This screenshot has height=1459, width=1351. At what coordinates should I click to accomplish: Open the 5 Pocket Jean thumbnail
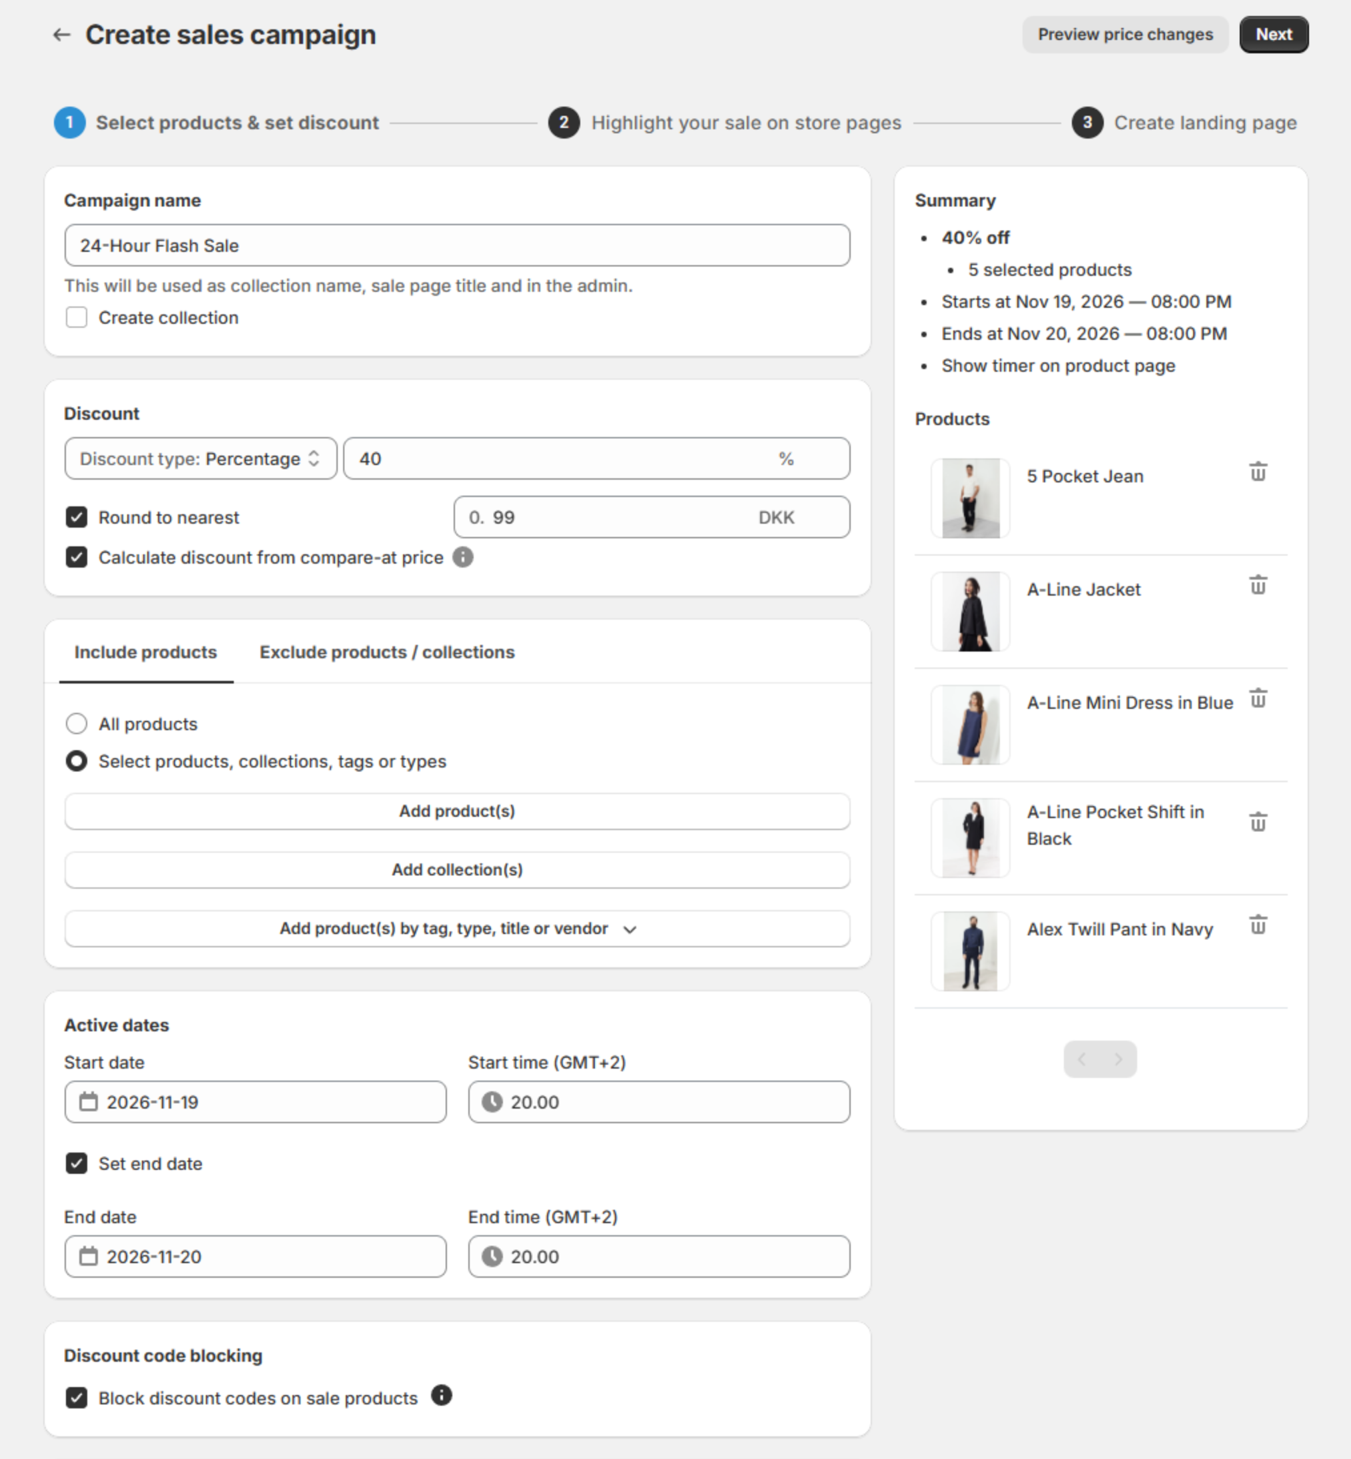(x=971, y=498)
